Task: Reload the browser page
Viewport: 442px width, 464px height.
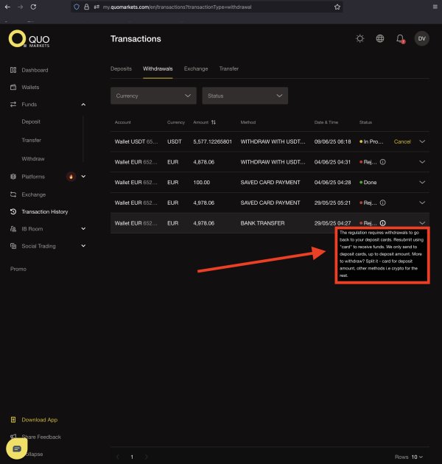Action: [x=33, y=7]
